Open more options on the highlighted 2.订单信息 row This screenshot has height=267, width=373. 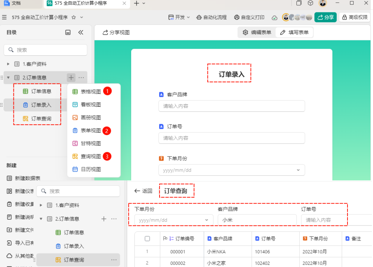point(81,78)
